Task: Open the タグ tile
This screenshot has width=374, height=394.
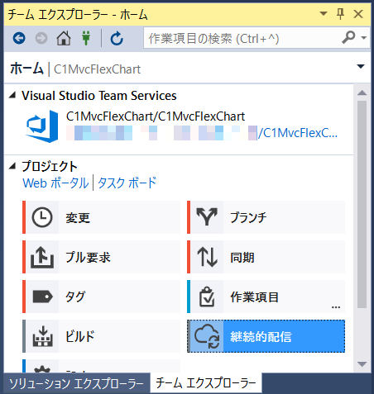Action: [101, 297]
